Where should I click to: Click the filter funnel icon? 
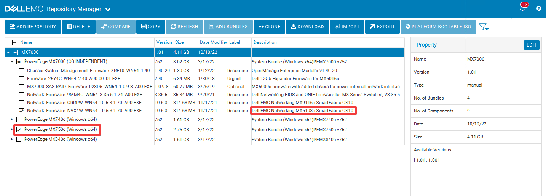(483, 27)
